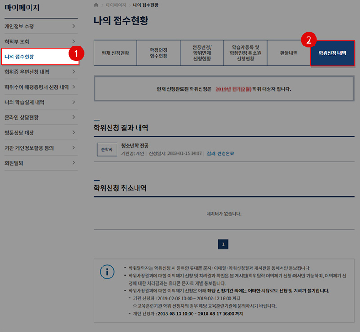Select 기관 개인정보활용 동의 menu
The width and height of the screenshot is (360, 332).
29,148
